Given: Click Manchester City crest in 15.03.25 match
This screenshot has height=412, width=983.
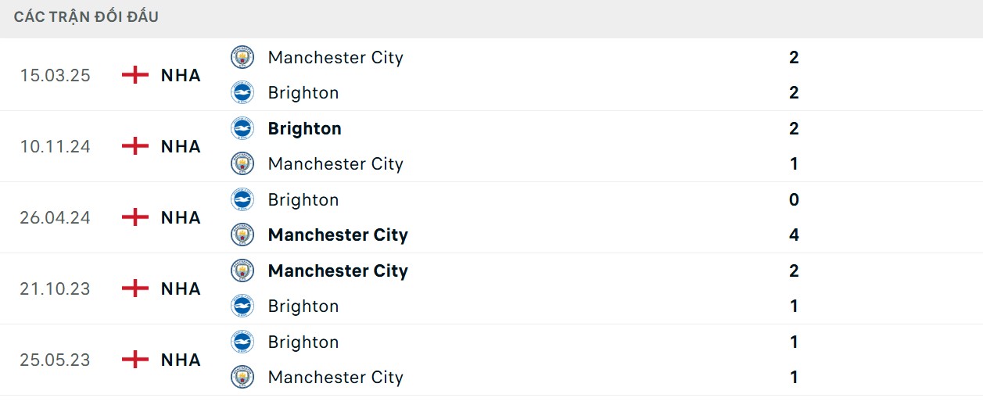Looking at the screenshot, I should (x=242, y=57).
